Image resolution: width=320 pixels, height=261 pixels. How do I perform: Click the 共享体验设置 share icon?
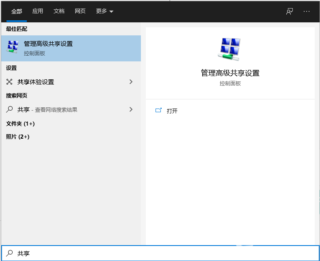pyautogui.click(x=10, y=82)
